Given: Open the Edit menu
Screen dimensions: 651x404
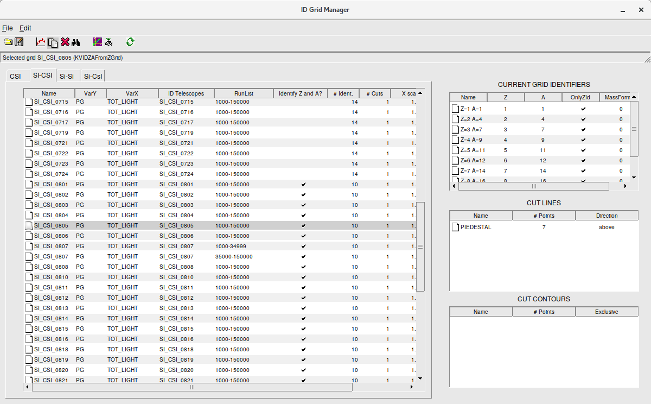Looking at the screenshot, I should pyautogui.click(x=25, y=28).
